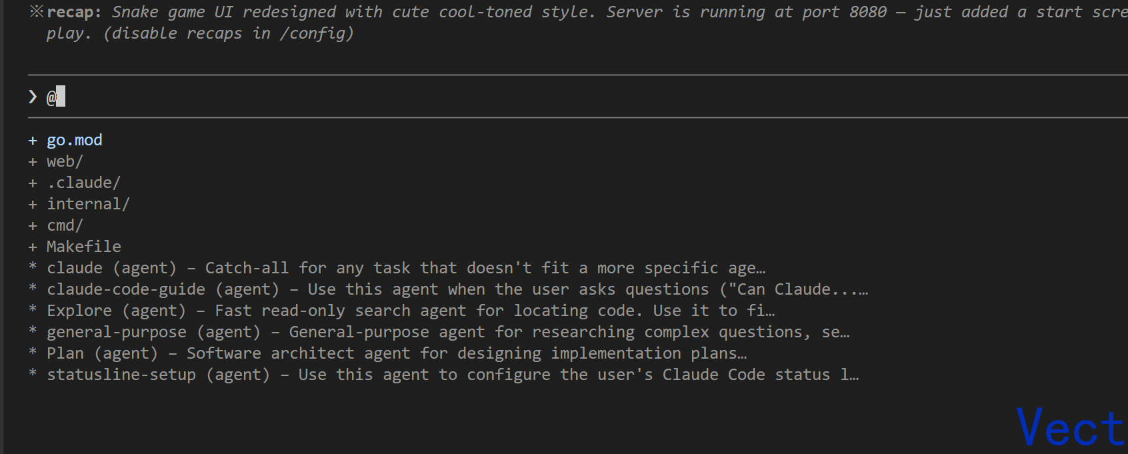Click the blue Vect watermark text
Screen dimensions: 1128x454
pyautogui.click(x=1071, y=427)
